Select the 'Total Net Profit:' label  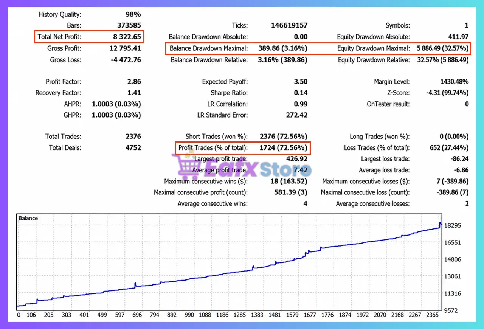[59, 37]
